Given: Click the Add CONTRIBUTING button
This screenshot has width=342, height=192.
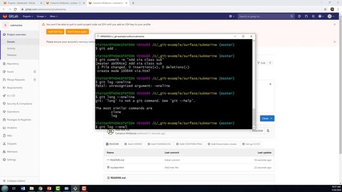Looking at the screenshot, I should coord(189,144).
